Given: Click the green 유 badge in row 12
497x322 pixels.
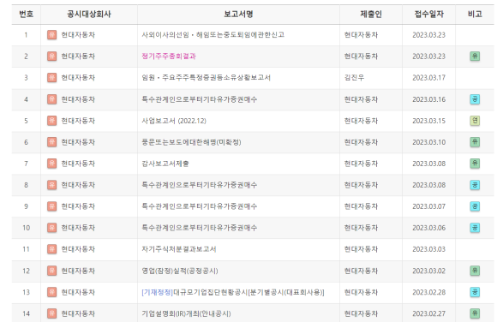Looking at the screenshot, I should point(475,271).
